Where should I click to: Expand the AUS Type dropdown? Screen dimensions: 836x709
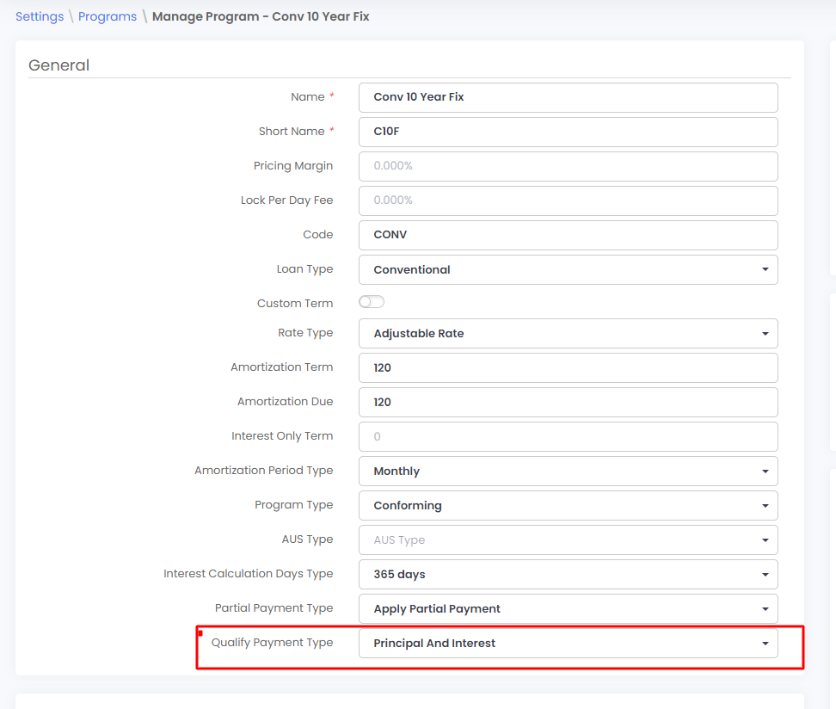click(568, 539)
